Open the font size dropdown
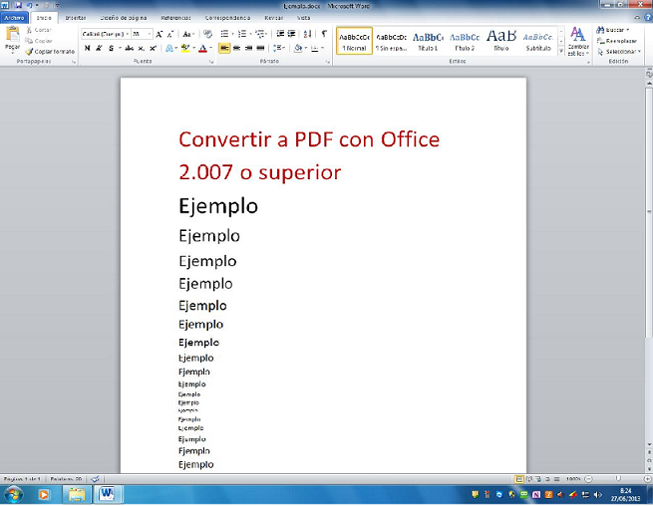The image size is (653, 506). pyautogui.click(x=150, y=34)
